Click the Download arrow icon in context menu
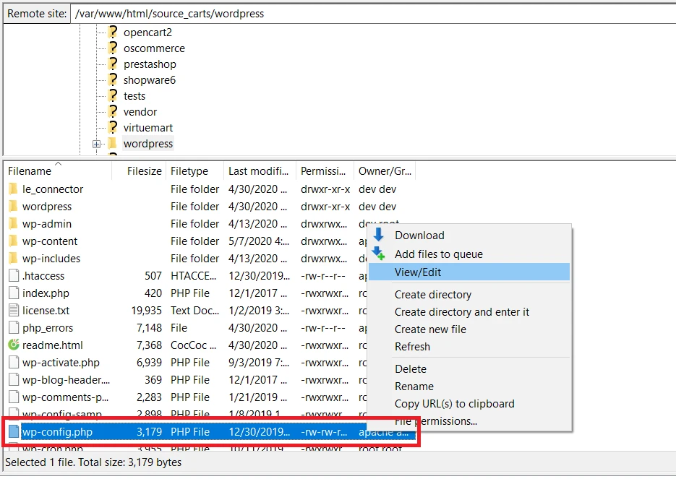 [x=379, y=235]
